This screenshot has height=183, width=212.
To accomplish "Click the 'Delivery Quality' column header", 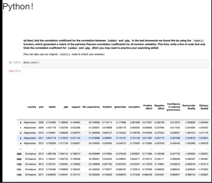I will (204, 107).
